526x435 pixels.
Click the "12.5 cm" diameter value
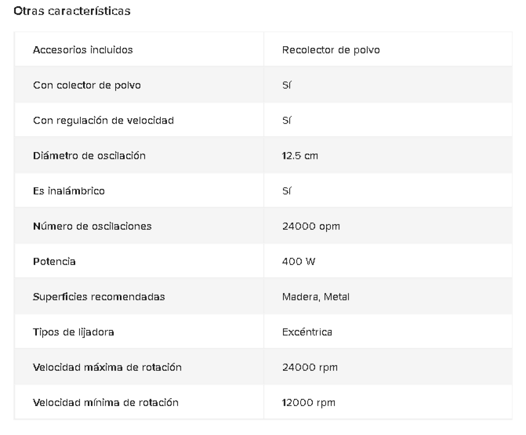point(300,156)
